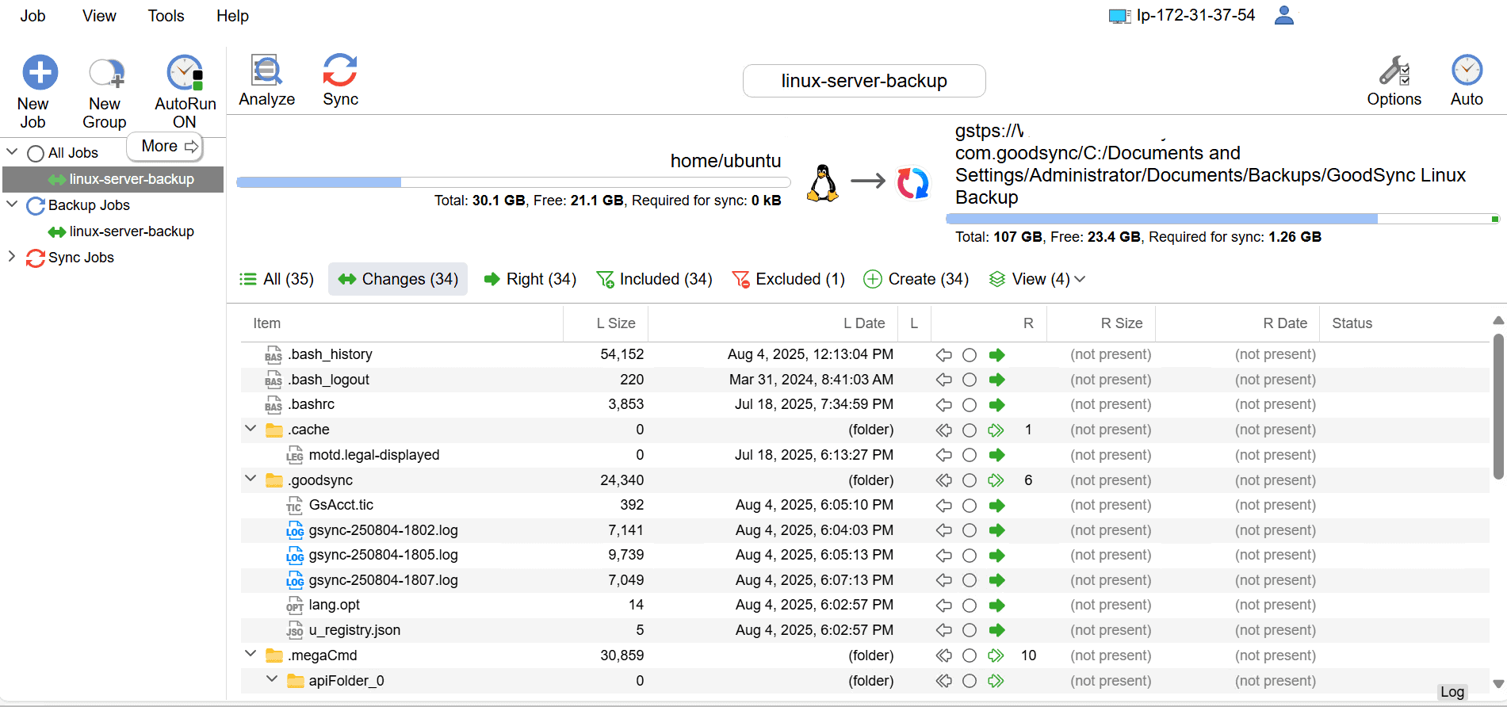Set .megaCmd folder double right arrow
The height and width of the screenshot is (707, 1507).
[x=996, y=655]
